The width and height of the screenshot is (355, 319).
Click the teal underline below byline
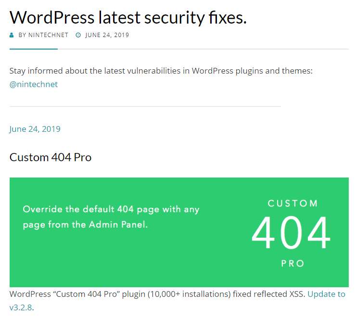point(34,49)
